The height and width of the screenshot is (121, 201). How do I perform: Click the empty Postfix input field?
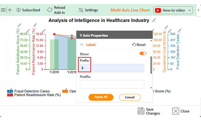[x=112, y=84]
